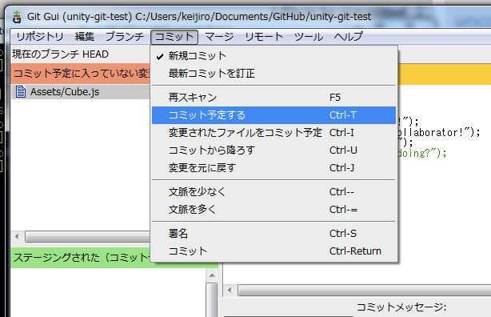Click the ステージングされた header
491x317 pixels.
point(81,258)
